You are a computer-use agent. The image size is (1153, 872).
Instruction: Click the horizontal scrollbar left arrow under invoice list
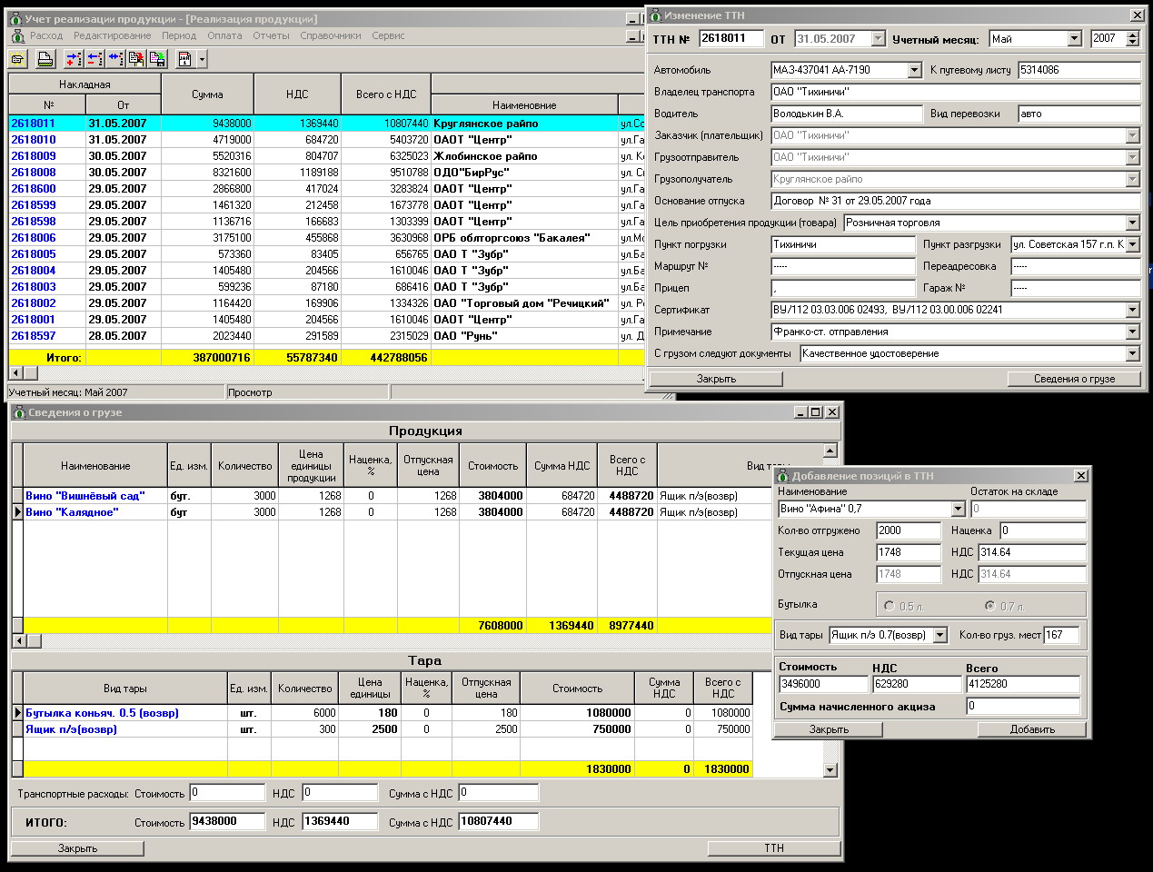[15, 372]
